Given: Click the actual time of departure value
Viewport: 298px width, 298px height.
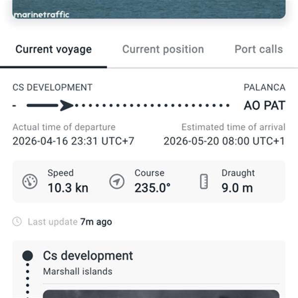Looking at the screenshot, I should click(x=73, y=141).
